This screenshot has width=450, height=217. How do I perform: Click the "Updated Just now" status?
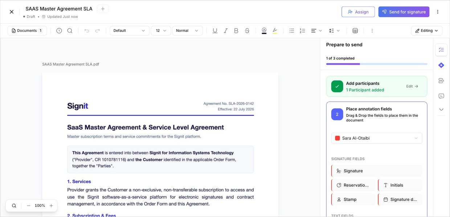[62, 17]
